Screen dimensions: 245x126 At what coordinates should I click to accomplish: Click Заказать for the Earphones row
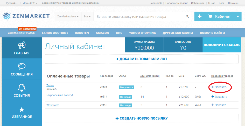[x=219, y=97]
